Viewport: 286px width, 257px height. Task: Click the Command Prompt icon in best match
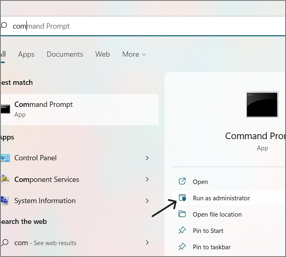(5, 109)
